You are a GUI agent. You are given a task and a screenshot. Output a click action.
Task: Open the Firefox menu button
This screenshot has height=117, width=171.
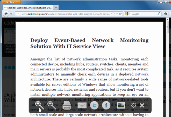click(x=11, y=2)
